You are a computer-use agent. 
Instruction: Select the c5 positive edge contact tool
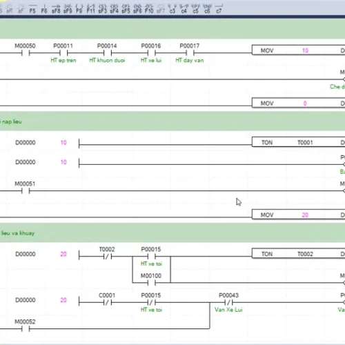tap(195, 8)
